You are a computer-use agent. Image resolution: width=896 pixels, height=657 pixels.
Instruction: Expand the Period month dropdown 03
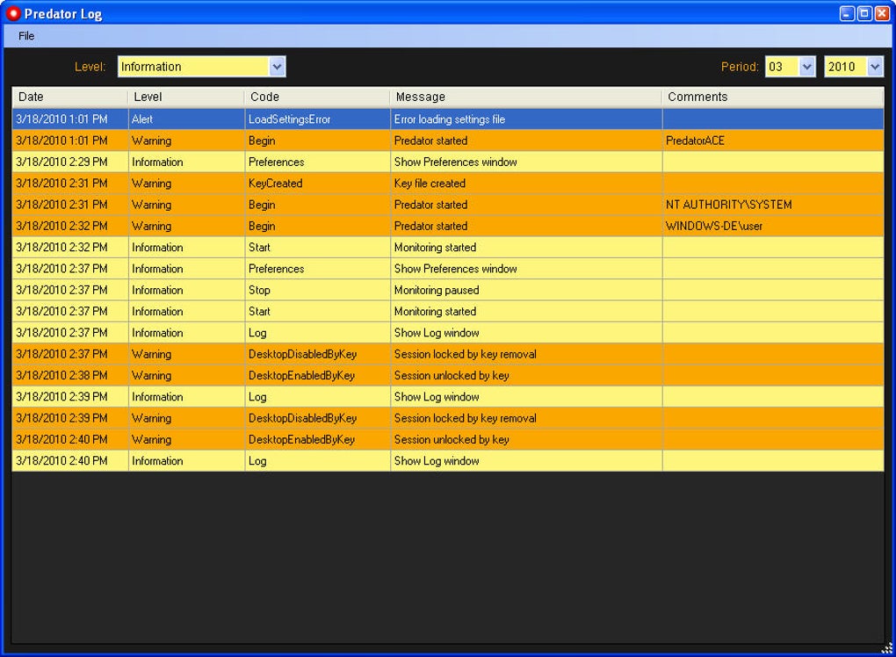(x=791, y=66)
